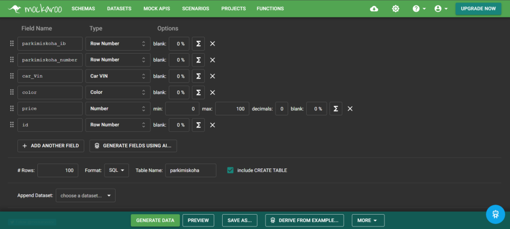Click drag handle of color row
Image resolution: width=510 pixels, height=229 pixels.
[12, 92]
